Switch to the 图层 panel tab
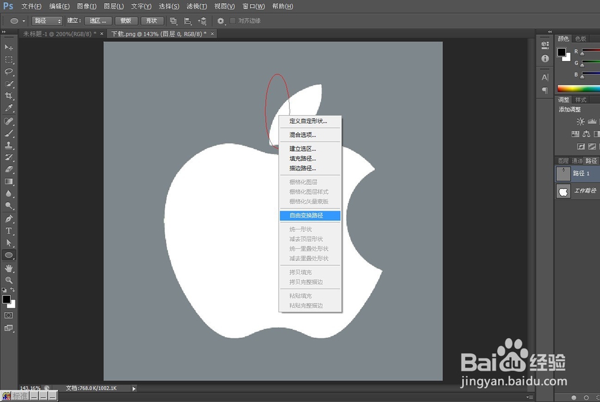This screenshot has width=600, height=402. [x=563, y=161]
